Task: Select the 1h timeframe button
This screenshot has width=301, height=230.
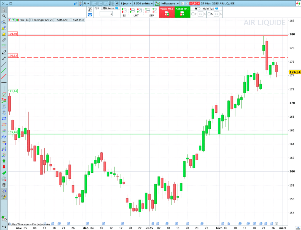Action: (106, 4)
